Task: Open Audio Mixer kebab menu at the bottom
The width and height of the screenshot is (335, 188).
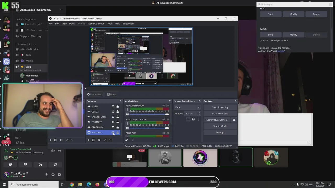Action: click(x=132, y=140)
